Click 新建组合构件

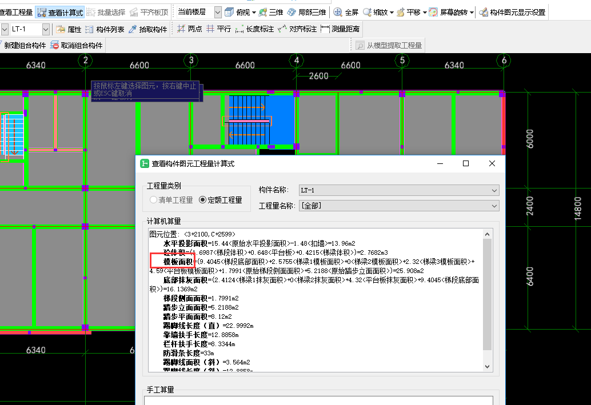[x=23, y=46]
